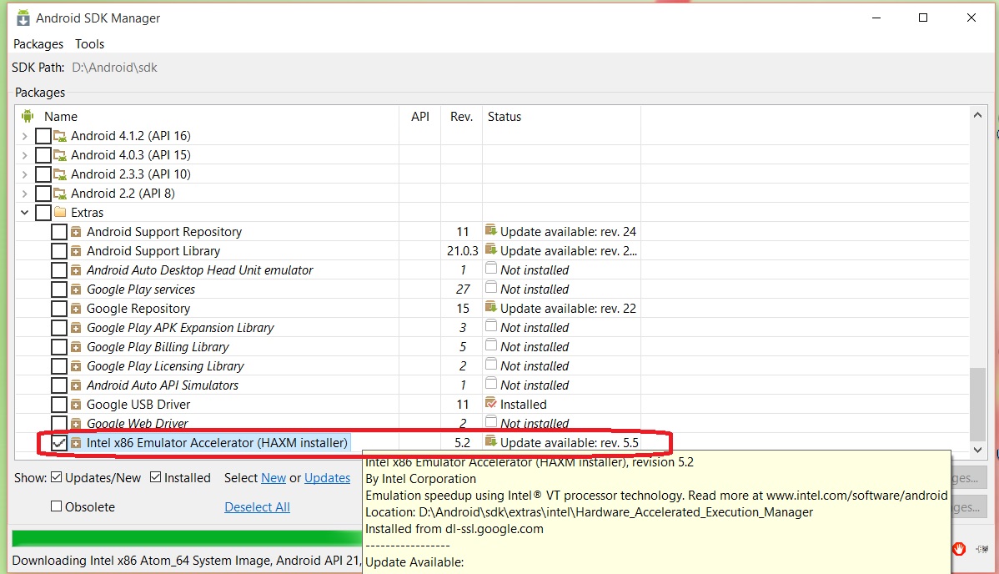Image resolution: width=999 pixels, height=574 pixels.
Task: Click the Name column header
Action: (x=61, y=117)
